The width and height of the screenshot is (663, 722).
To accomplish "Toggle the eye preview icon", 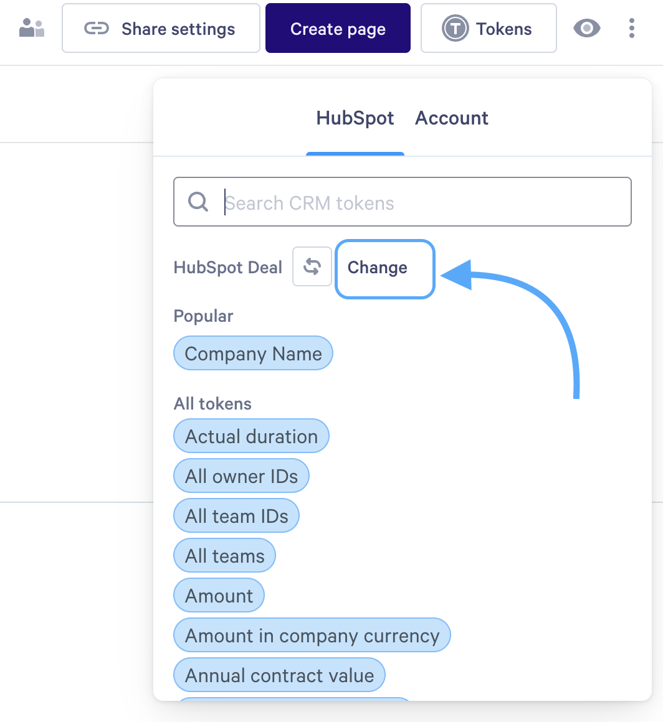I will click(x=586, y=28).
